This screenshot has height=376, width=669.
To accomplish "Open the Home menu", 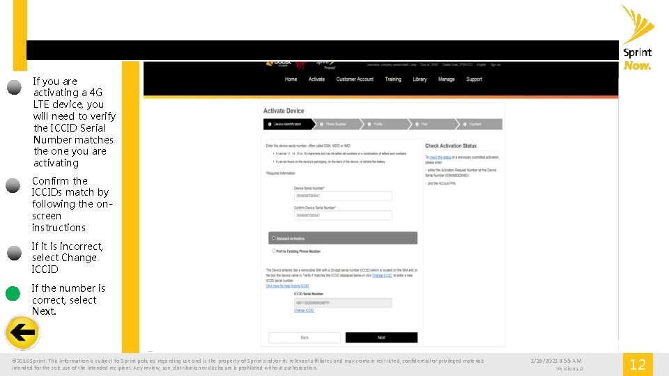I will tap(291, 79).
